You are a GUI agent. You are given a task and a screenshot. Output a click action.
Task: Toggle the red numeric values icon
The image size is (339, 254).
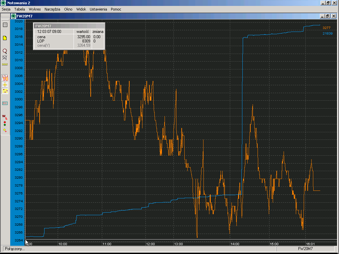[x=5, y=78]
